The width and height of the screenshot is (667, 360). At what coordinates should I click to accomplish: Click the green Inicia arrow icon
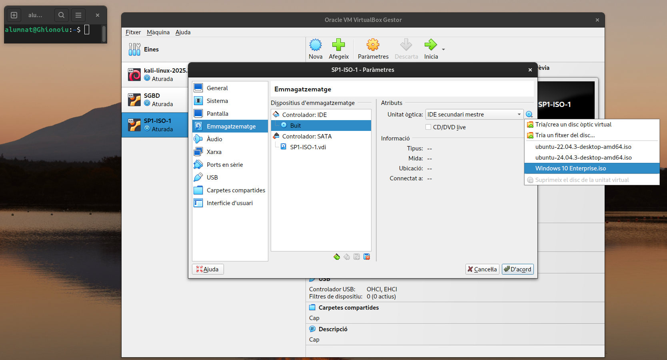click(x=430, y=45)
